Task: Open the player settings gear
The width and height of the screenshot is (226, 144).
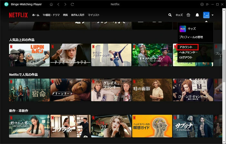Action: point(202,4)
